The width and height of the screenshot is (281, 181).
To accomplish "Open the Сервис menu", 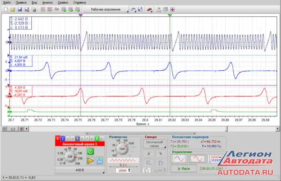I will coord(63,2).
